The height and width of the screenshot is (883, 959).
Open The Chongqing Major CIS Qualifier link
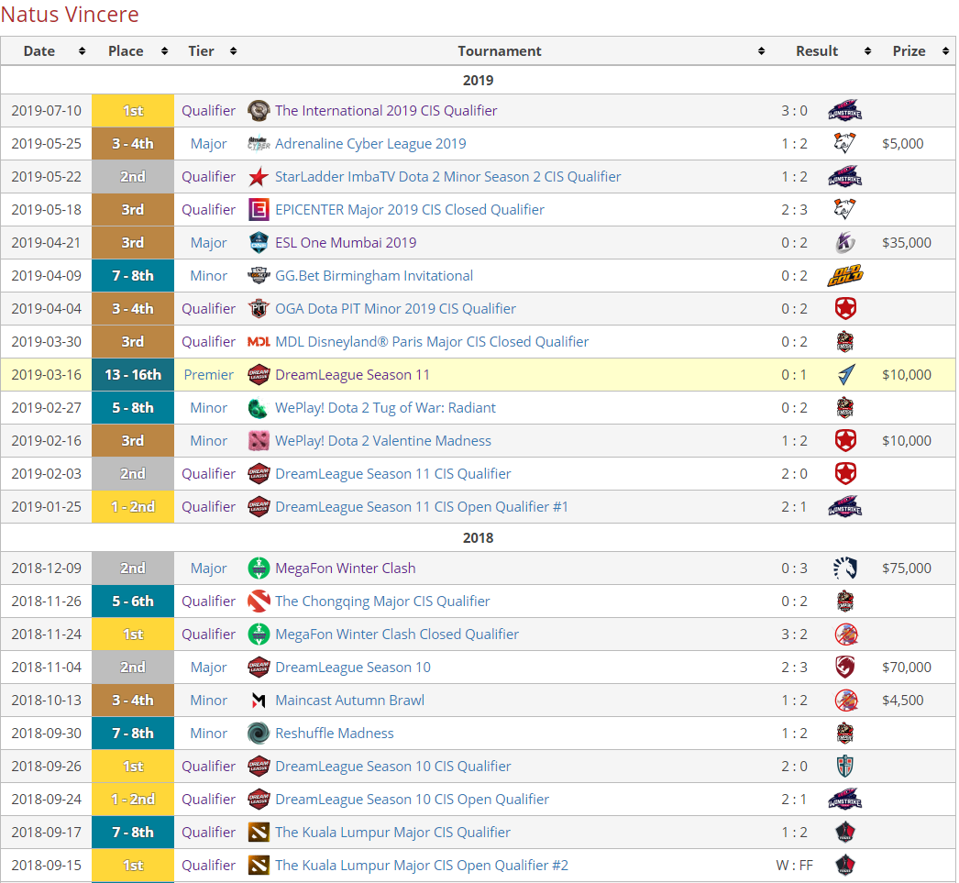pos(382,602)
